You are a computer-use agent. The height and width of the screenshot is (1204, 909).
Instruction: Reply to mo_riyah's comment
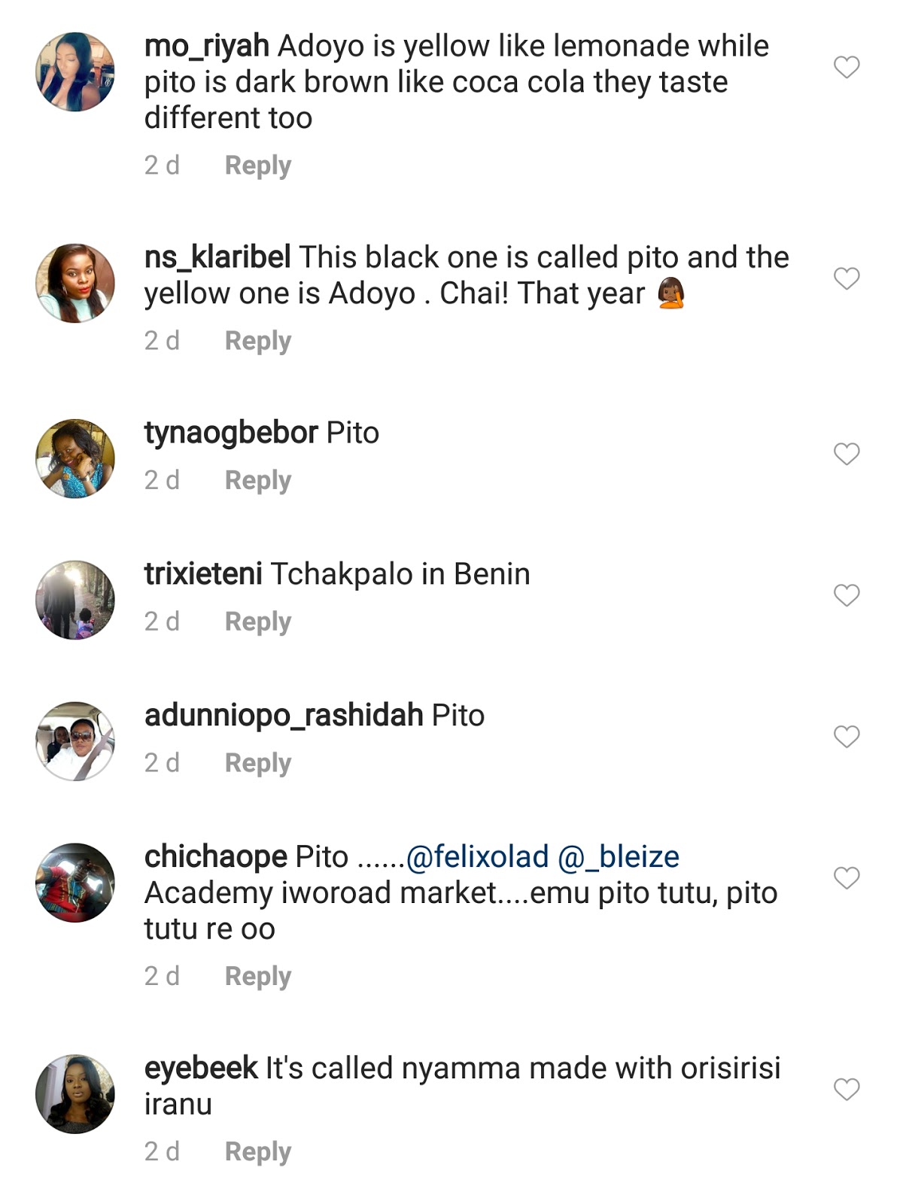[x=257, y=166]
